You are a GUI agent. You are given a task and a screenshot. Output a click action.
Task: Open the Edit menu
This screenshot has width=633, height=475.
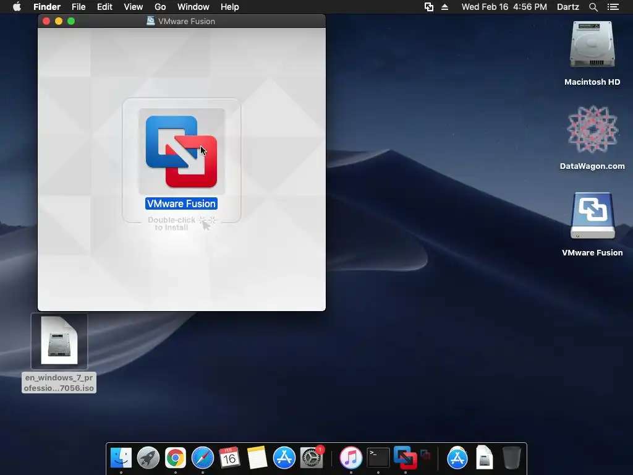pyautogui.click(x=104, y=7)
